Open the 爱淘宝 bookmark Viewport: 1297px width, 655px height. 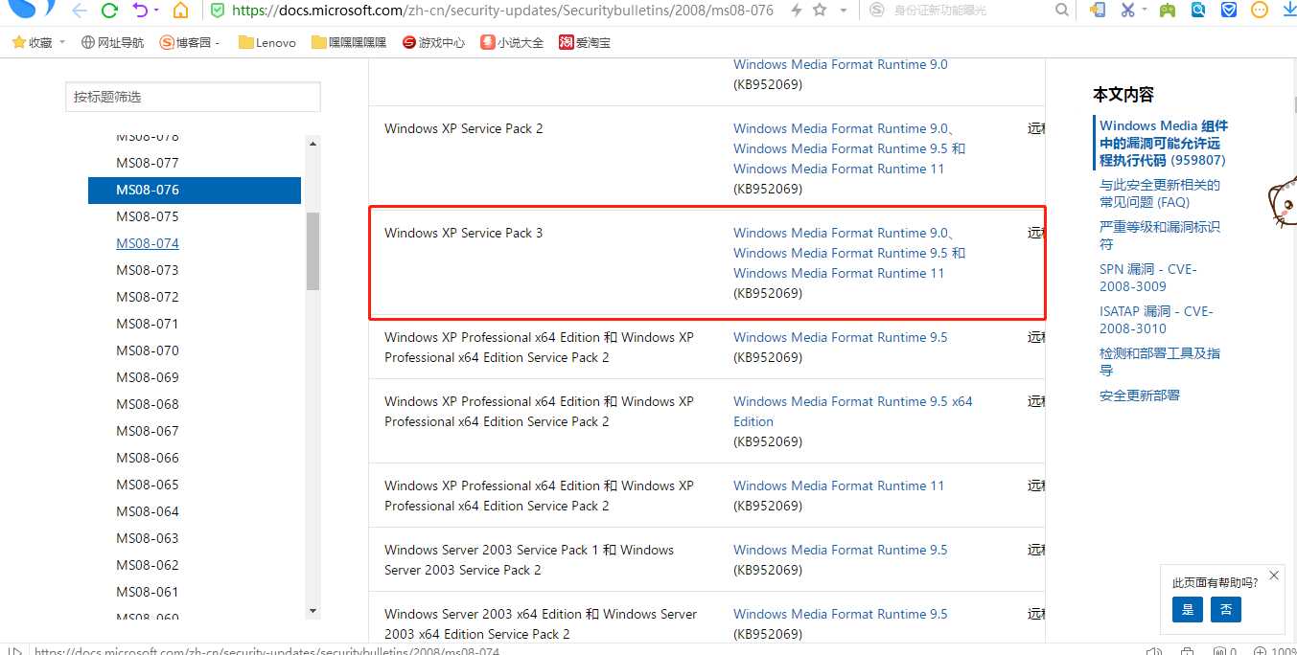click(585, 43)
